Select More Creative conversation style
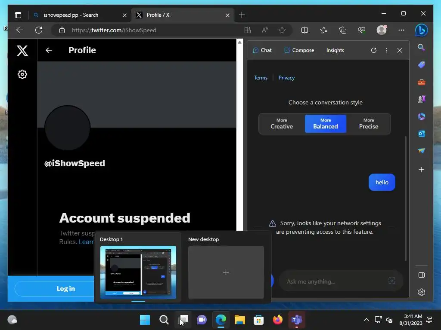Viewport: 441px width, 330px height. click(282, 124)
